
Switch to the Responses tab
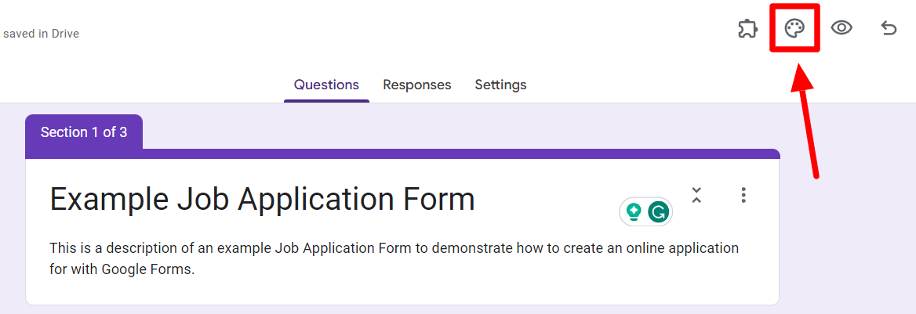[417, 85]
